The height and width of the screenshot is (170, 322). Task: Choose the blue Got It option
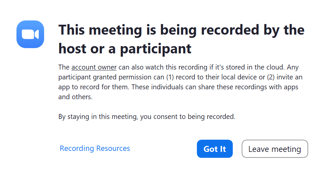coord(215,149)
